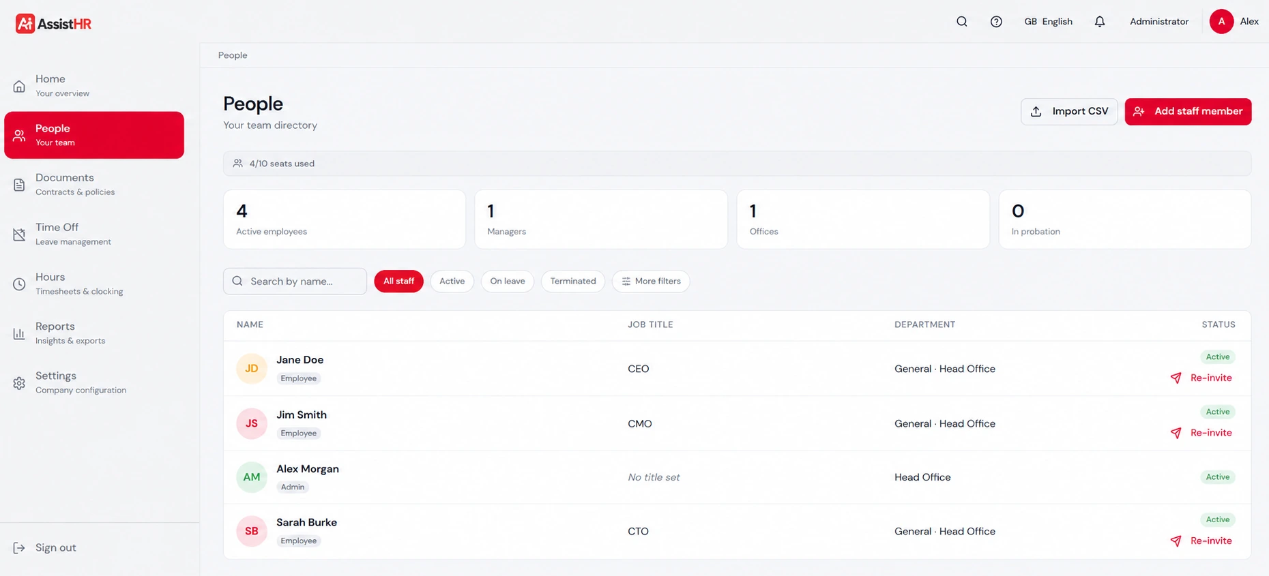Image resolution: width=1269 pixels, height=576 pixels.
Task: Re-invite Jane Doe
Action: [x=1201, y=378]
